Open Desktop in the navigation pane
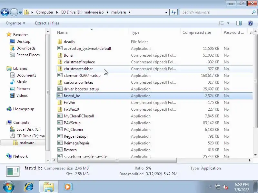This screenshot has height=193, width=258. (x=23, y=41)
